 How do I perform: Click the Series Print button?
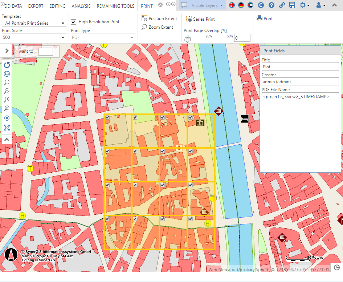200,19
